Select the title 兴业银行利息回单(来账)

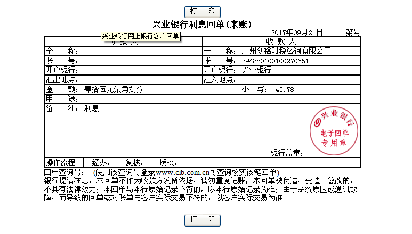[203, 24]
